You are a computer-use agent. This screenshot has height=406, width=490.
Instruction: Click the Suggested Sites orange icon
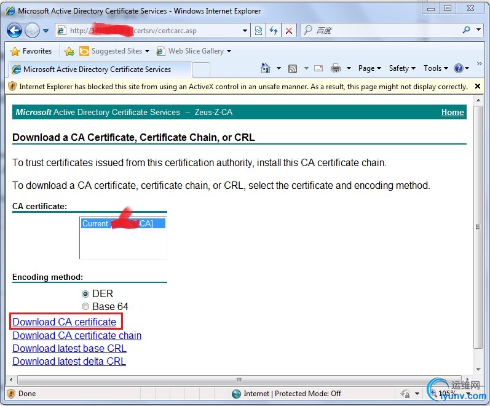(x=84, y=51)
